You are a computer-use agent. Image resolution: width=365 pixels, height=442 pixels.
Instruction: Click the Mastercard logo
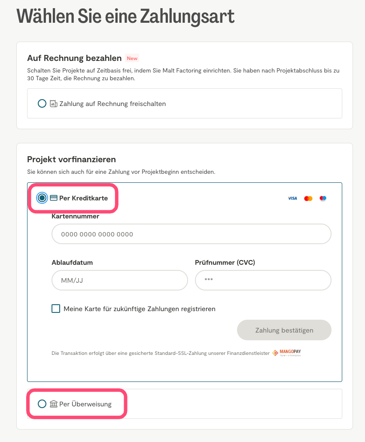pos(308,198)
